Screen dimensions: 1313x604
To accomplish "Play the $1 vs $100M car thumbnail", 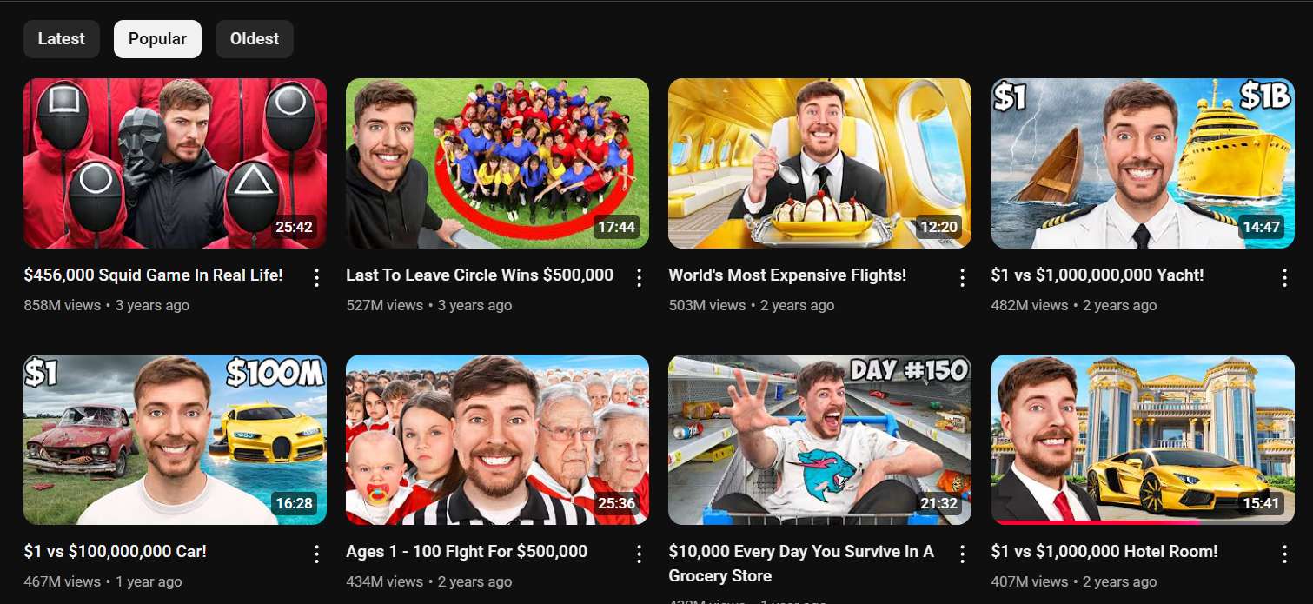I will click(175, 440).
